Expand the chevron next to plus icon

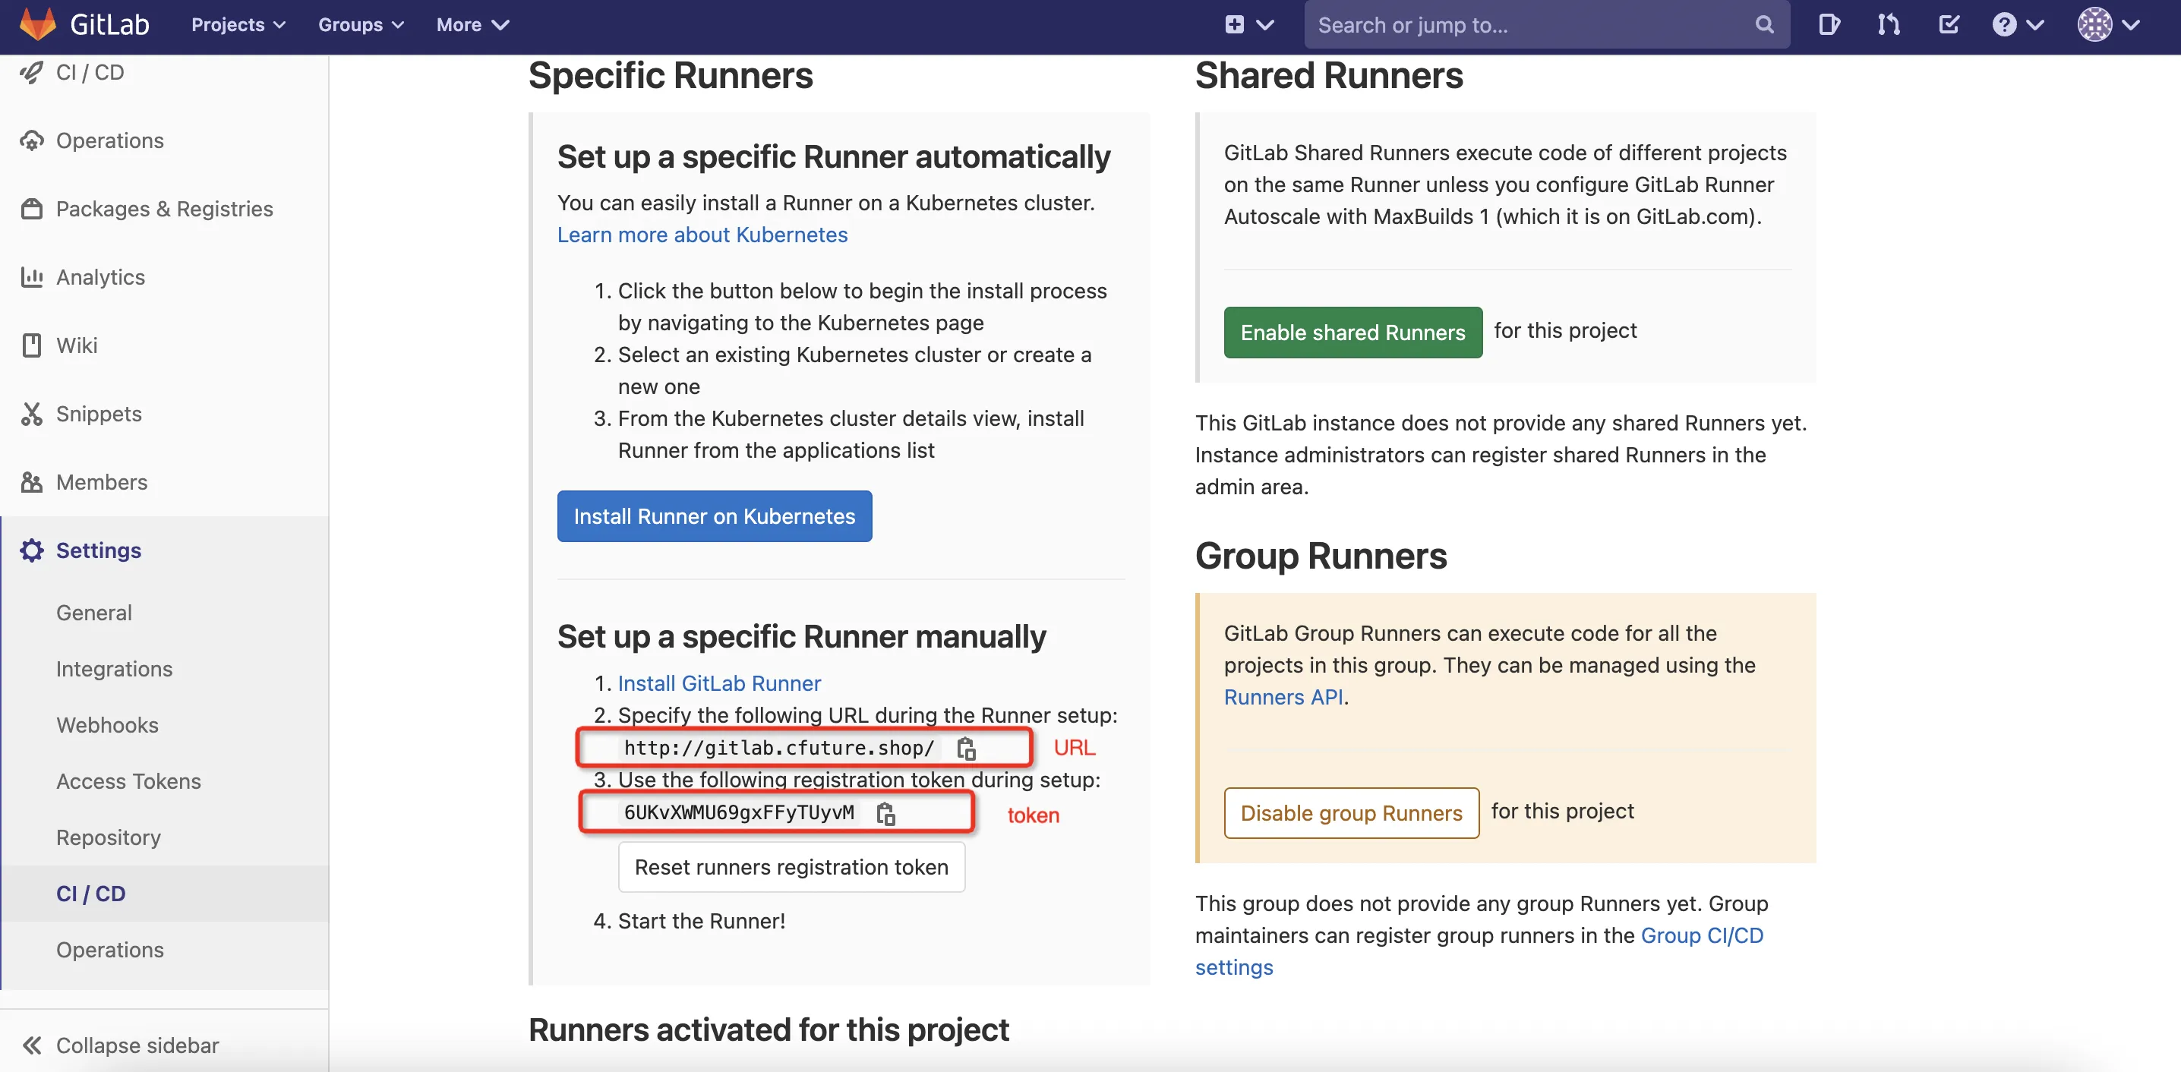coord(1265,24)
